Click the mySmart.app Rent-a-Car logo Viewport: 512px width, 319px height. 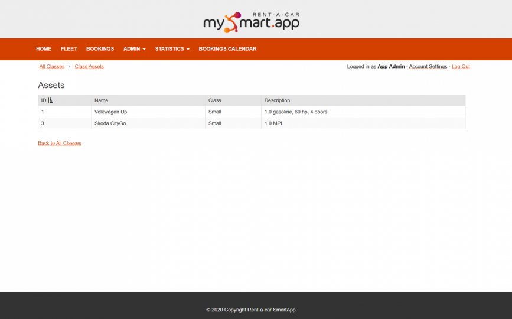coord(251,22)
